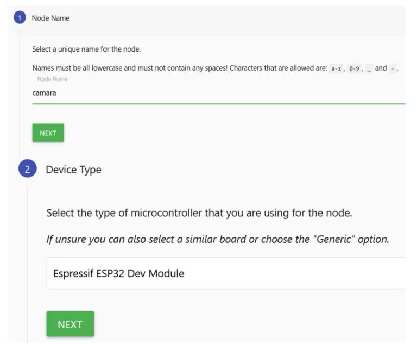Click the vertical connector line beside step 2
This screenshot has width=417, height=344.
pyautogui.click(x=27, y=261)
